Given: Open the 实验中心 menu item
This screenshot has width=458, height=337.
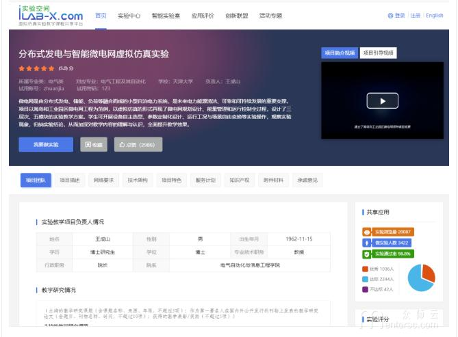Looking at the screenshot, I should tap(129, 15).
